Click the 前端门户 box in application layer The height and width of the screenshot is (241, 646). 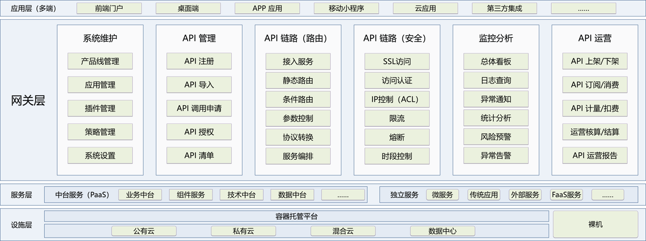coord(109,8)
